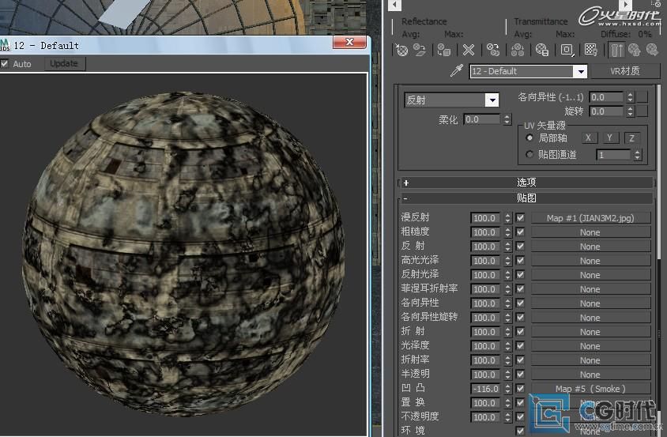The height and width of the screenshot is (437, 667).
Task: Click the 各向异性 value field
Action: pyautogui.click(x=607, y=97)
